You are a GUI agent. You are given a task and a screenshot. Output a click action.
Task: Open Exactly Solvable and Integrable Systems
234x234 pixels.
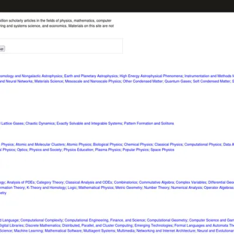coord(90,123)
